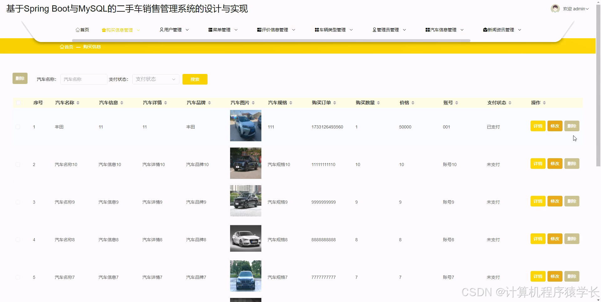Image resolution: width=601 pixels, height=302 pixels.
Task: Click the car info management grid icon
Action: click(428, 30)
